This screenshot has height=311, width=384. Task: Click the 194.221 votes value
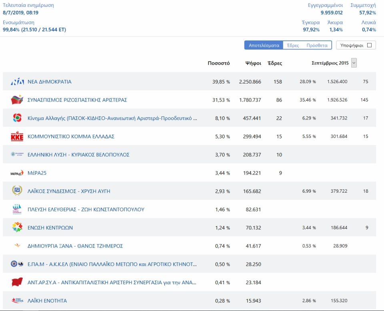252,173
